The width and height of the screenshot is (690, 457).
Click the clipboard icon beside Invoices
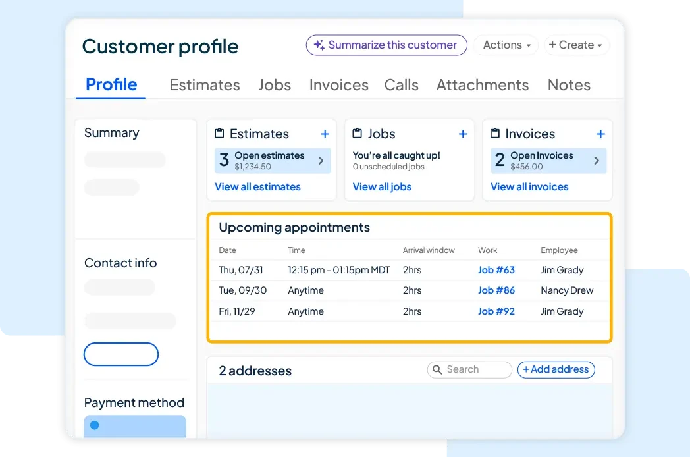point(495,133)
